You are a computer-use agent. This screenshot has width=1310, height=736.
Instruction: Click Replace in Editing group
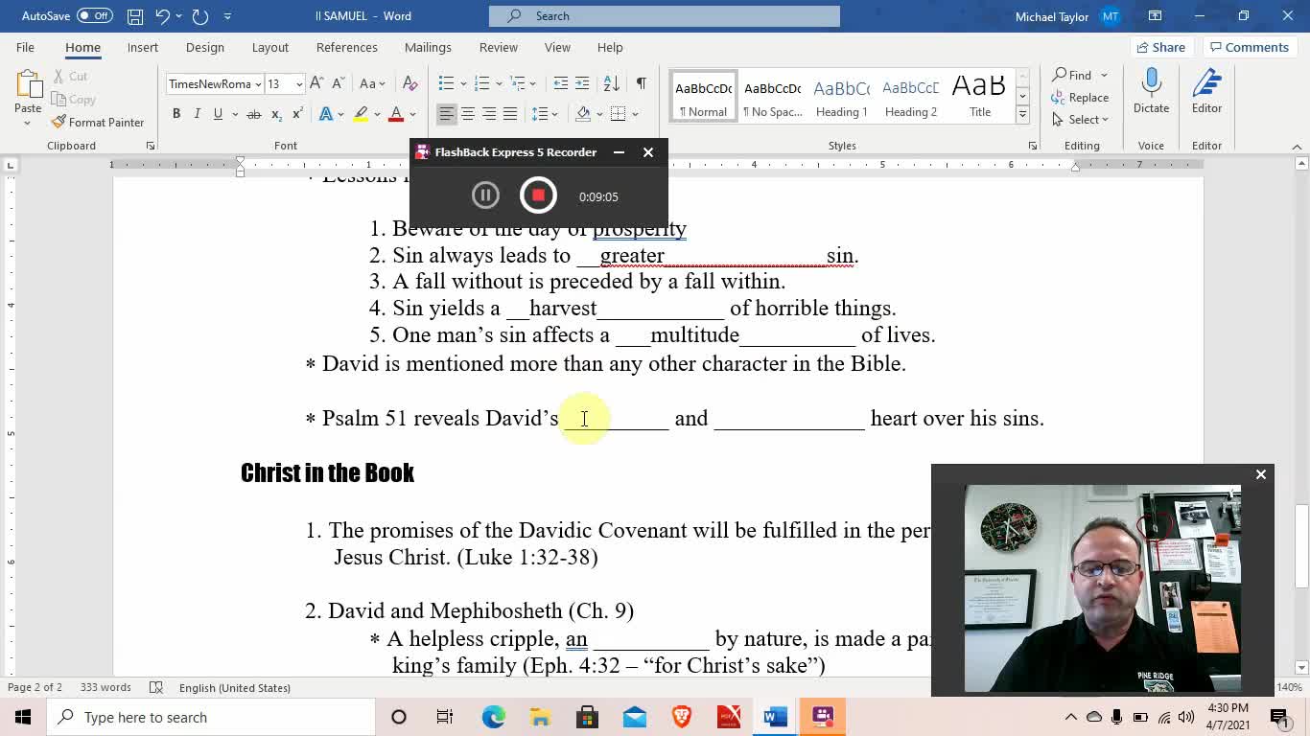pos(1081,98)
